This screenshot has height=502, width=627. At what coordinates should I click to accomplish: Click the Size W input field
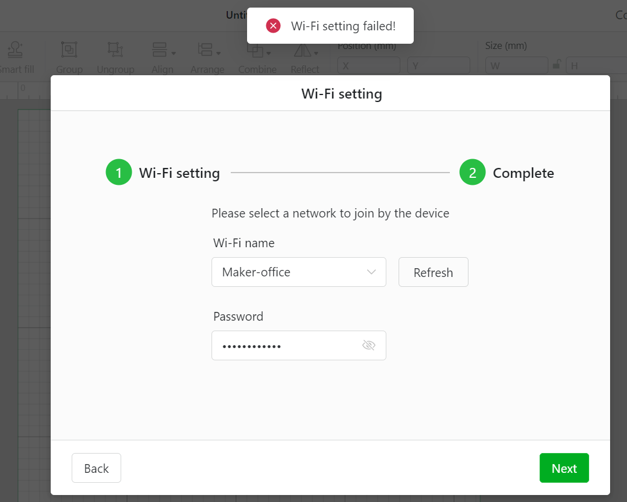(x=516, y=65)
